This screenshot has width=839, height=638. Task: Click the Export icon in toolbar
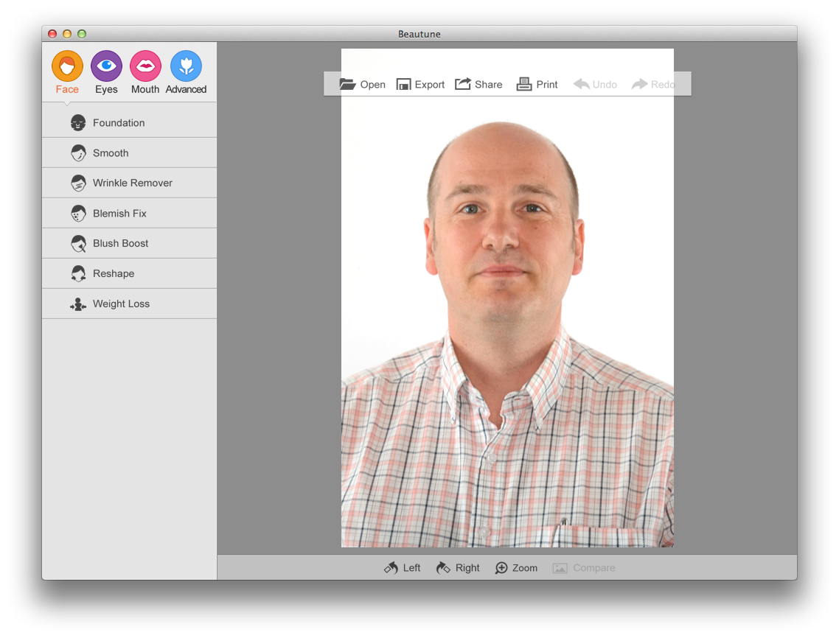pos(403,84)
